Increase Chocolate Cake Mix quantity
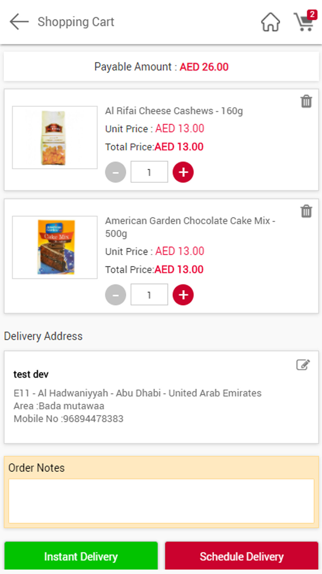This screenshot has width=322, height=574. coord(183,295)
